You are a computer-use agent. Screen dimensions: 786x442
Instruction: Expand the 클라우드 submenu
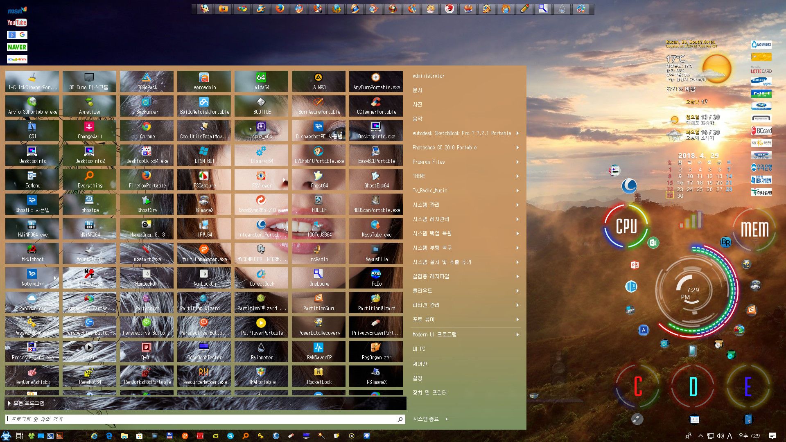[x=466, y=291]
